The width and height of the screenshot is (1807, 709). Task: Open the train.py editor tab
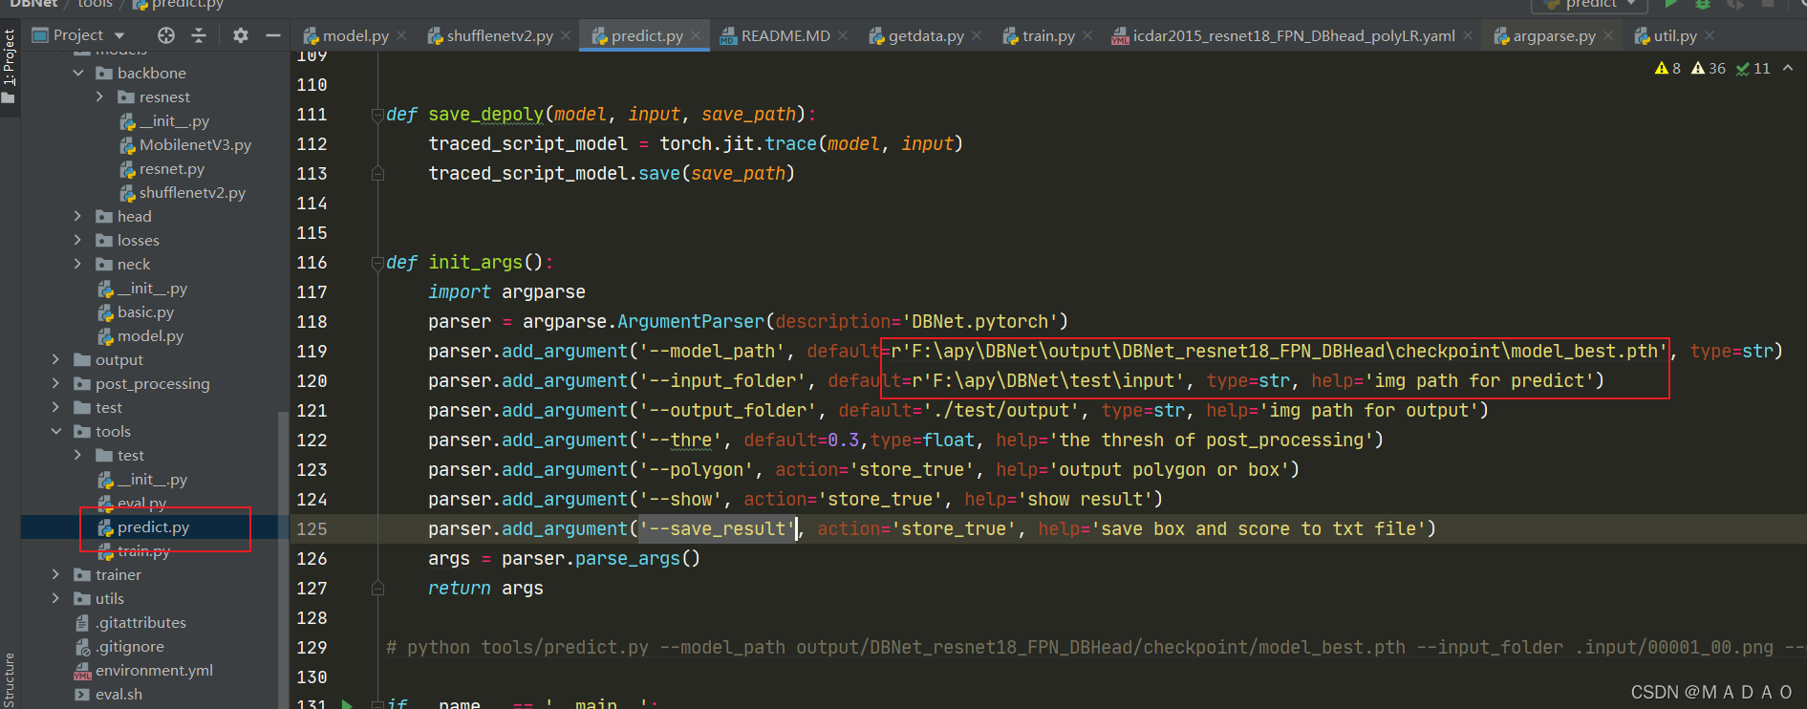pyautogui.click(x=1039, y=36)
